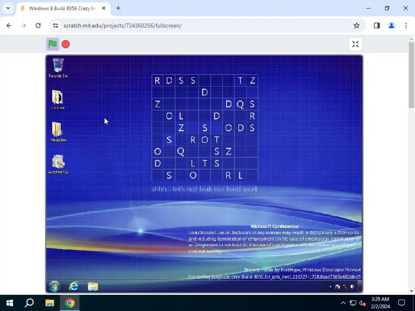Show hidden icons arrow in emulated tray
Image resolution: width=415 pixels, height=311 pixels.
(330, 287)
